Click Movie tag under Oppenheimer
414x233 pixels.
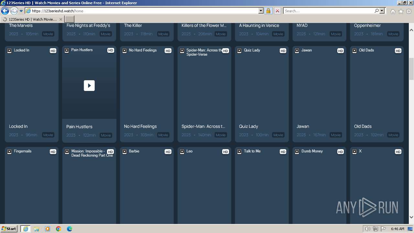tap(393, 34)
